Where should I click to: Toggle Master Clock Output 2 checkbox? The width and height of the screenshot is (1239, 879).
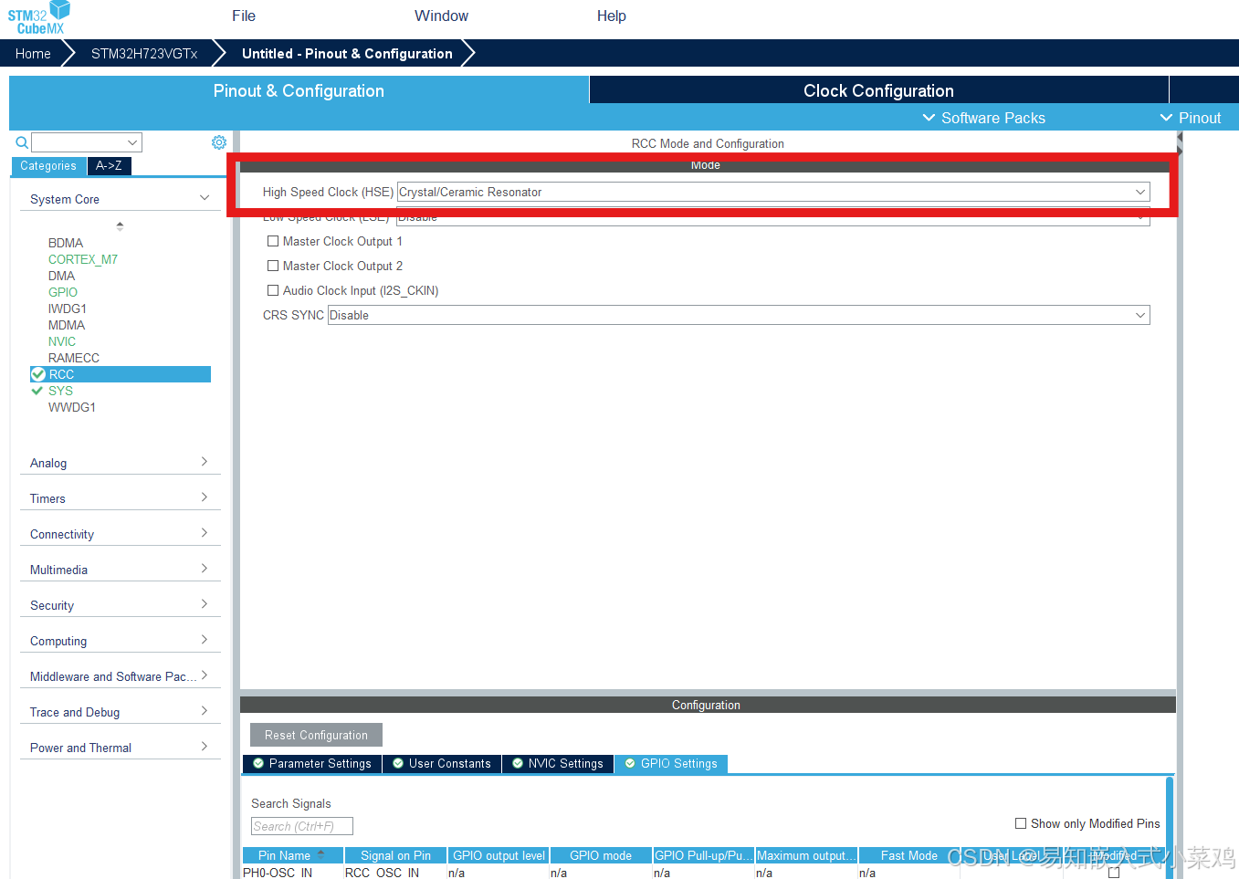273,266
